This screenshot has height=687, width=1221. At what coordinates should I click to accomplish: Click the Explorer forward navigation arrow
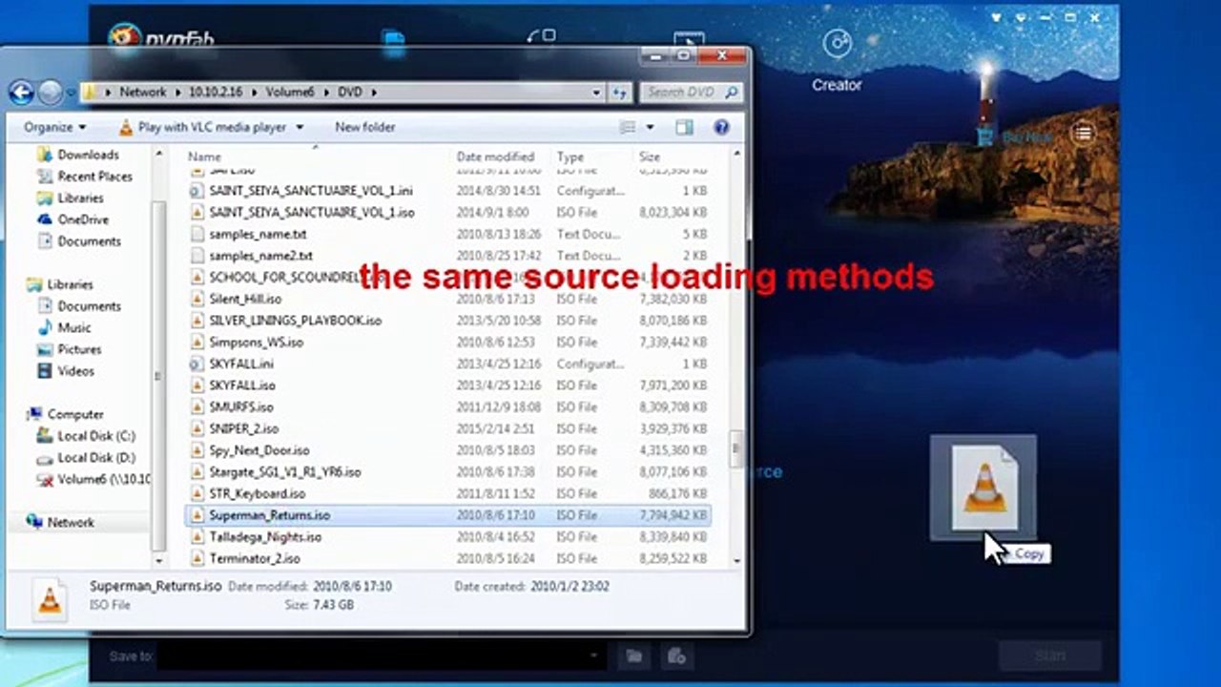[51, 92]
